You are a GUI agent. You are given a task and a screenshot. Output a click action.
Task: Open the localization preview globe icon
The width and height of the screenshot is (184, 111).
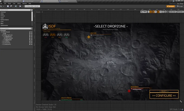pos(142,12)
